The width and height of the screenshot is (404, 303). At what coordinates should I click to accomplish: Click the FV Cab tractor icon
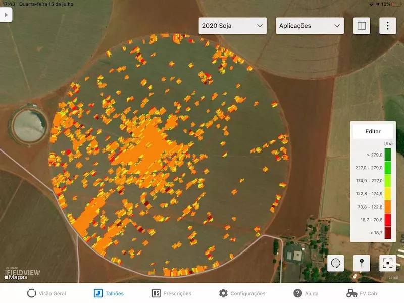[351, 293]
